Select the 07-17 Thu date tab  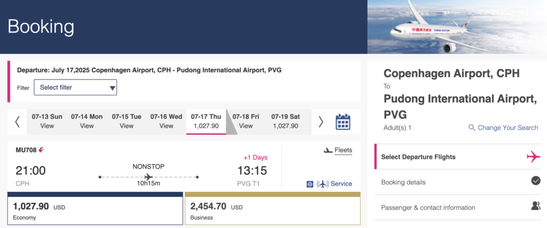206,121
